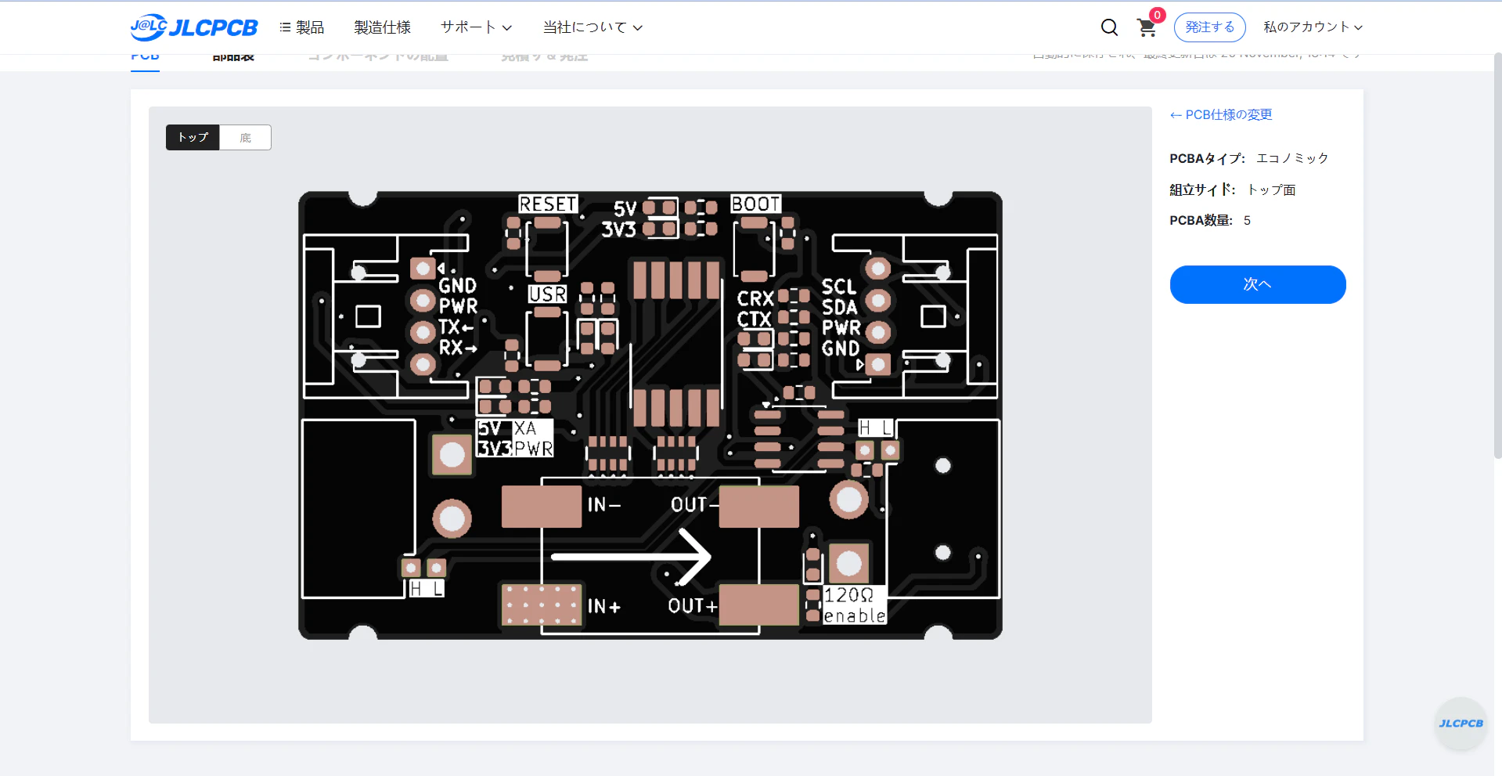Switch the board view to 底

coord(245,137)
